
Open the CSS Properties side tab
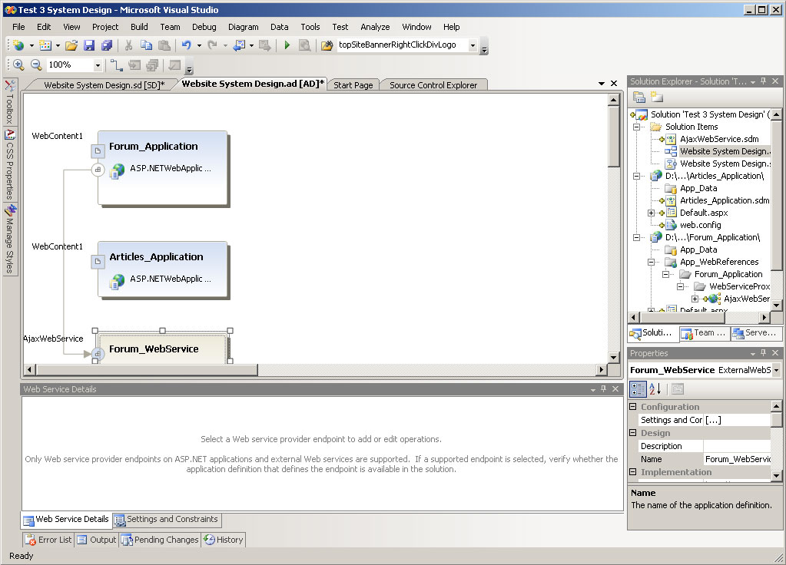point(10,164)
